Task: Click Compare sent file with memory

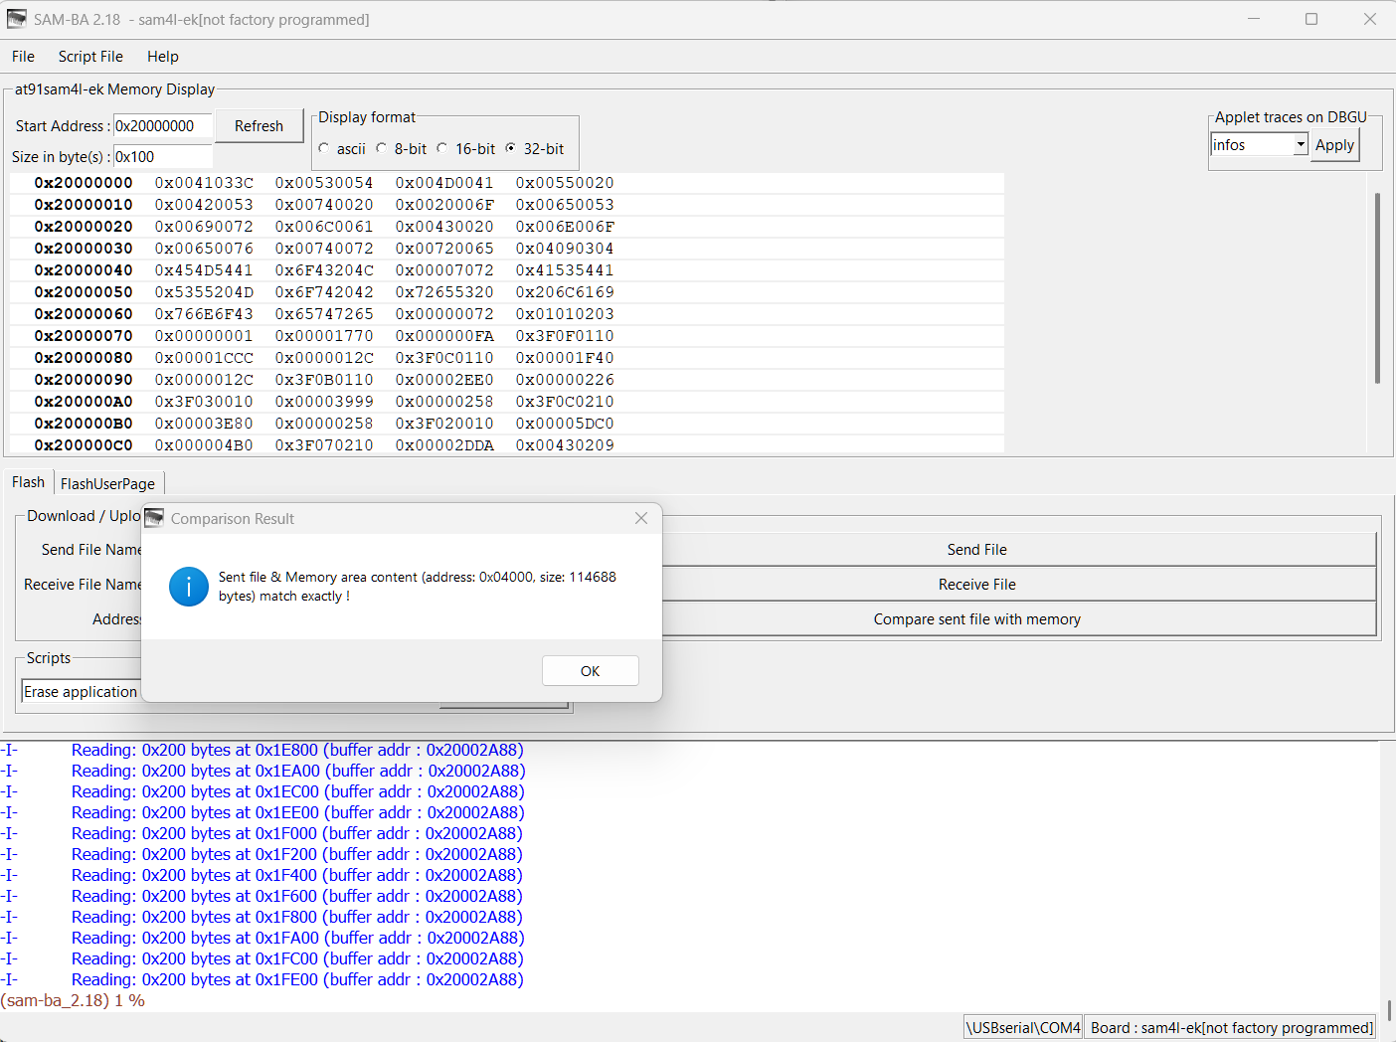Action: [976, 618]
